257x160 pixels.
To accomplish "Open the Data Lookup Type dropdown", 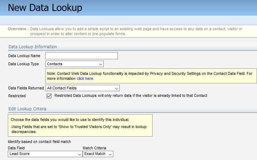I will pyautogui.click(x=74, y=64).
